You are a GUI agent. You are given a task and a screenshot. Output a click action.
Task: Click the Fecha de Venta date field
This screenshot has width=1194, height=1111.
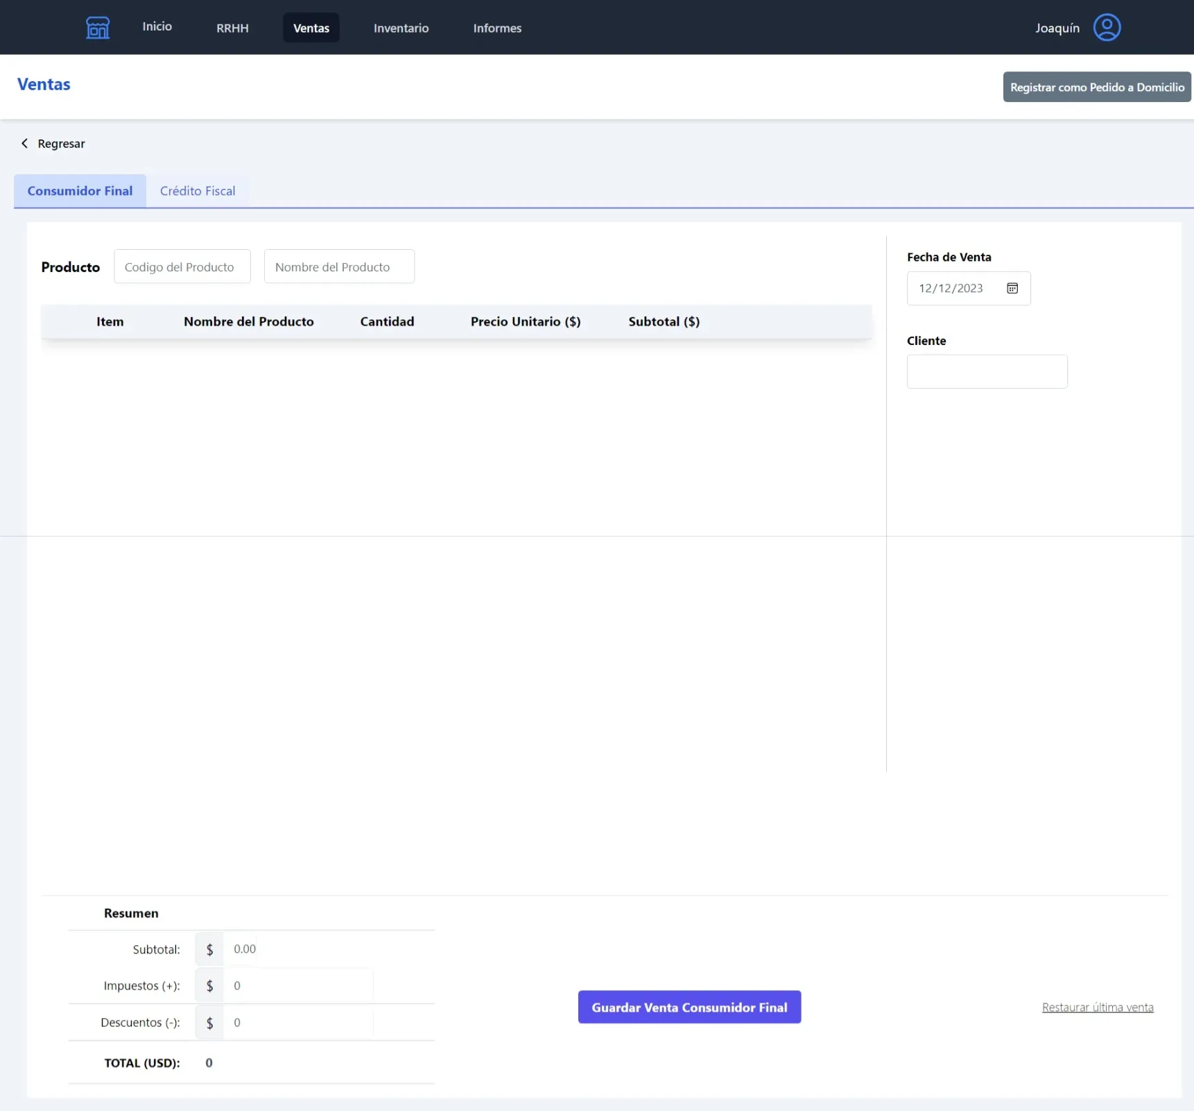(969, 288)
